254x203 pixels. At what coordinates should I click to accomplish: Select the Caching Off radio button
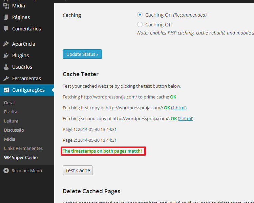coord(140,24)
